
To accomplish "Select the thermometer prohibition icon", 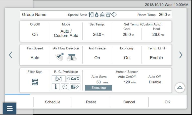I will click(x=56, y=87).
